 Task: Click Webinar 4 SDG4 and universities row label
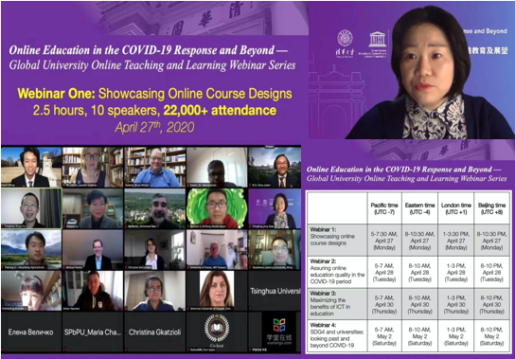337,335
